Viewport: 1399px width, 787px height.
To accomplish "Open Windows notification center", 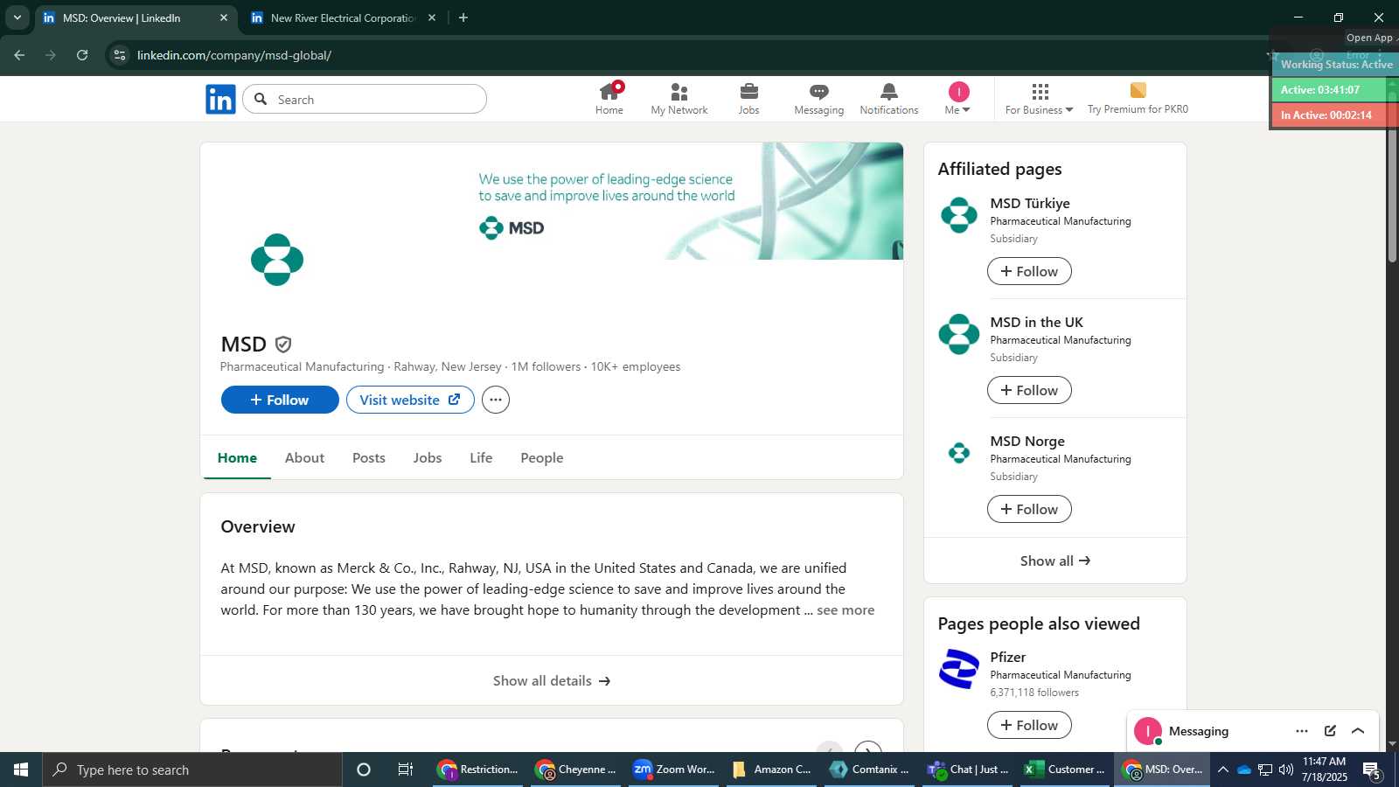I will [x=1373, y=770].
